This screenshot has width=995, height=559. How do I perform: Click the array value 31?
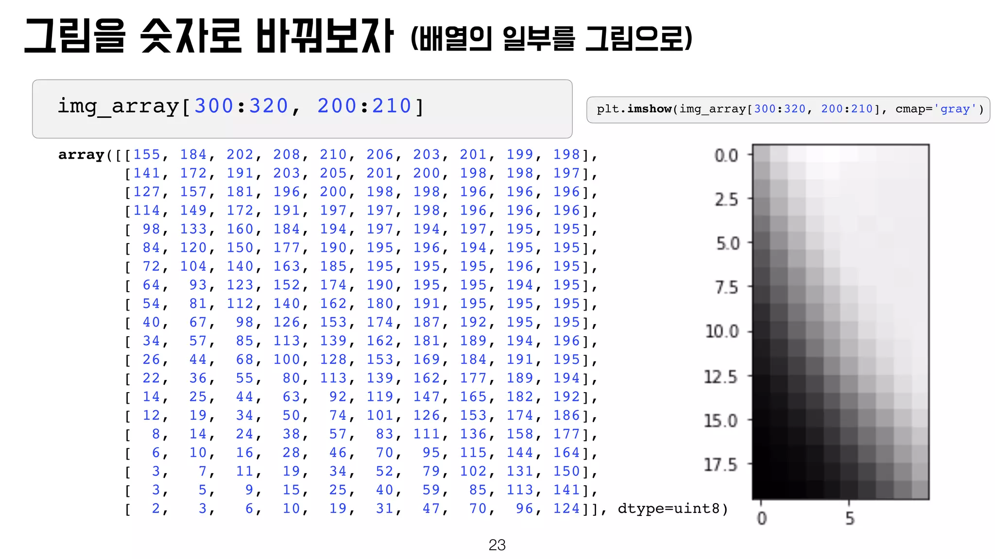click(x=384, y=508)
